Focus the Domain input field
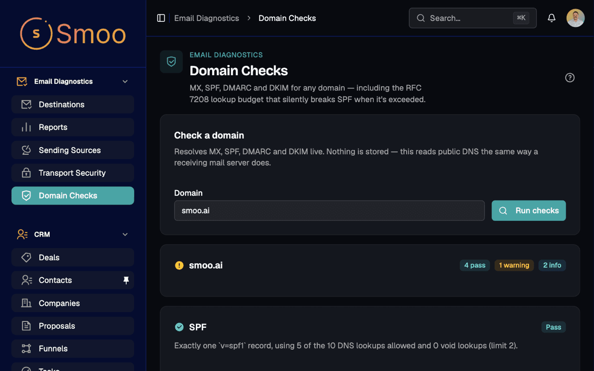Image resolution: width=594 pixels, height=371 pixels. pos(329,211)
